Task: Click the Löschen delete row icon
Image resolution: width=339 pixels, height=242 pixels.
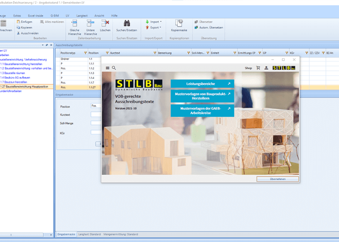Action: tap(105, 26)
